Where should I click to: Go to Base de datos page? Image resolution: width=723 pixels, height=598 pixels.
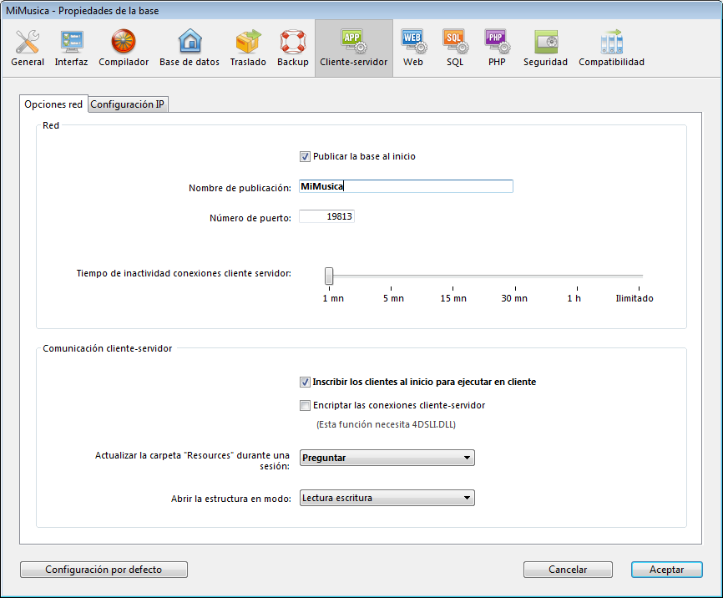[x=190, y=48]
